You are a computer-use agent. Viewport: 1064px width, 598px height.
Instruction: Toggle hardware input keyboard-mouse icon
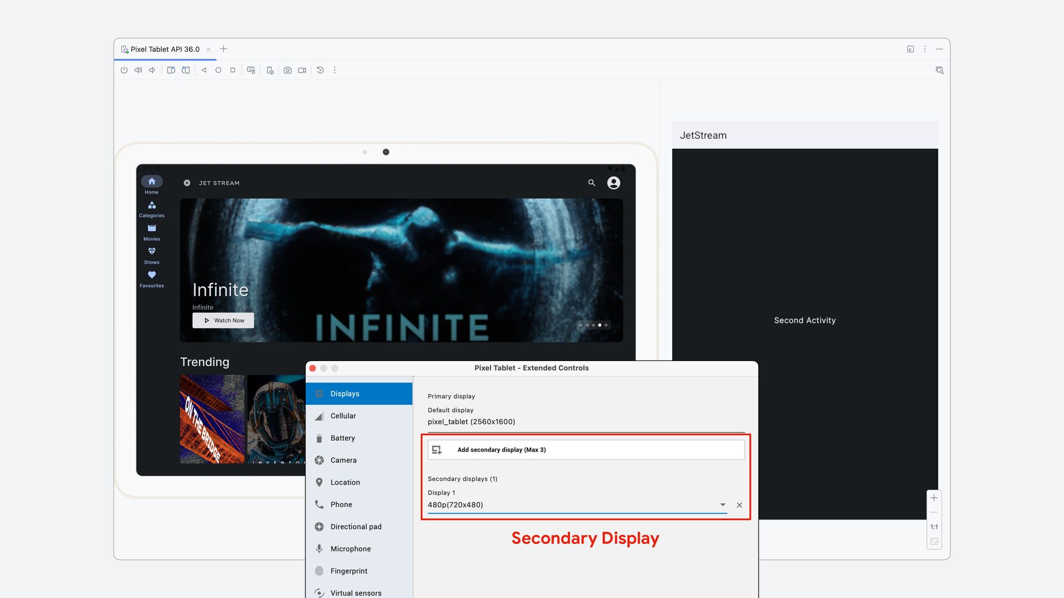[x=251, y=70]
